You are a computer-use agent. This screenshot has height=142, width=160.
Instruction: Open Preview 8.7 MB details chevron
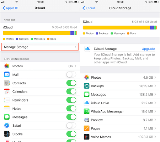click(x=155, y=120)
